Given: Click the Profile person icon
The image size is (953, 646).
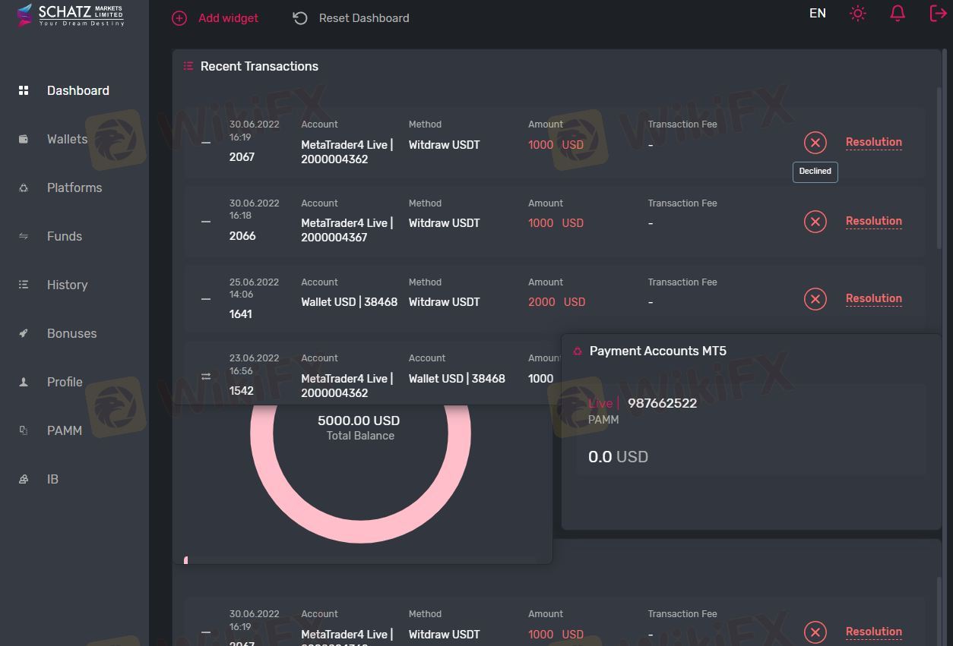Looking at the screenshot, I should (24, 382).
